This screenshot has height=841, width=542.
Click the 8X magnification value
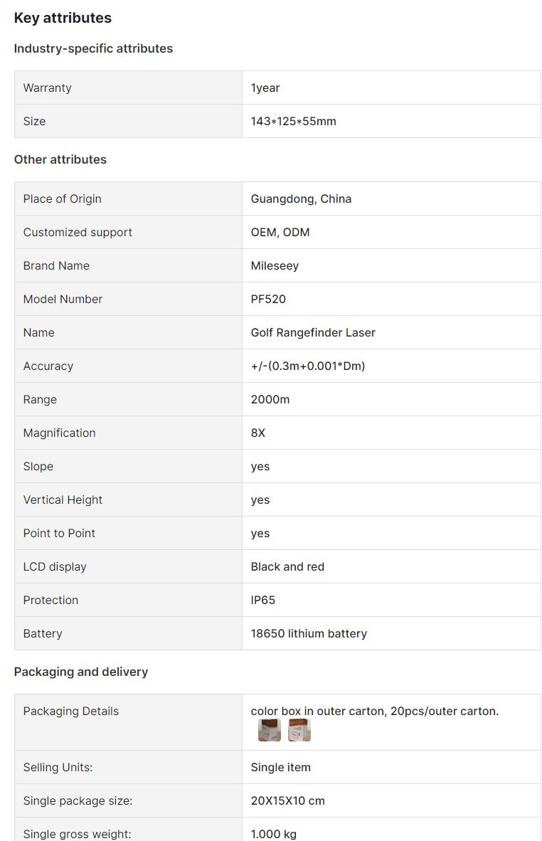[x=258, y=433]
